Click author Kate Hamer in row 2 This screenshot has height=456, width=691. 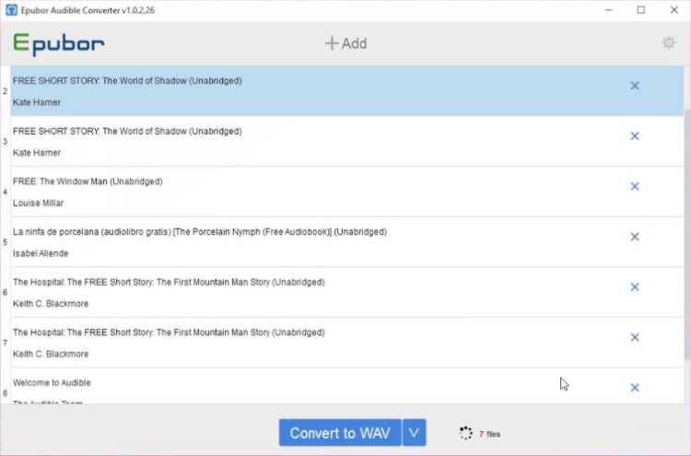(x=37, y=102)
